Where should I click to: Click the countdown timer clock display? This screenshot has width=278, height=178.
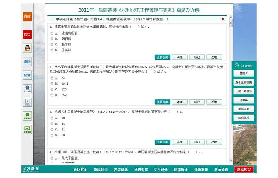(244, 65)
